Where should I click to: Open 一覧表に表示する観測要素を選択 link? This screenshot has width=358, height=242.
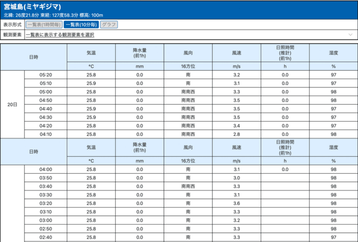tap(60, 35)
